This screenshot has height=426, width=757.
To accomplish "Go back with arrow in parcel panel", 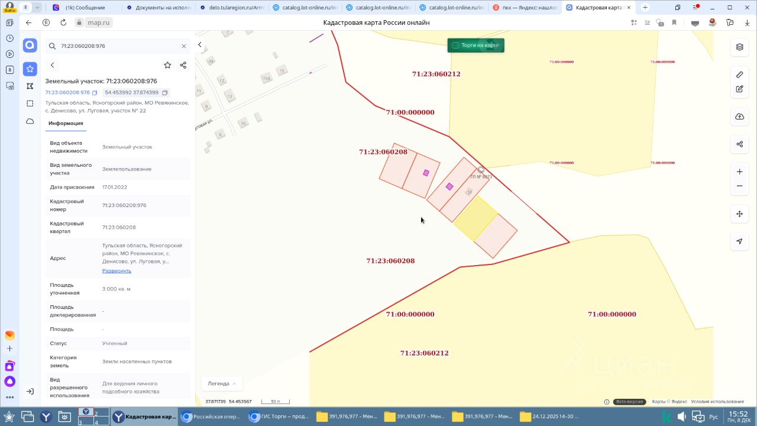I will coord(53,65).
